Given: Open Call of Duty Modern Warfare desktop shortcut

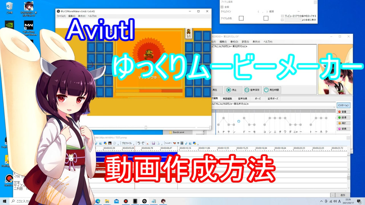Looking at the screenshot, I should tap(29, 28).
